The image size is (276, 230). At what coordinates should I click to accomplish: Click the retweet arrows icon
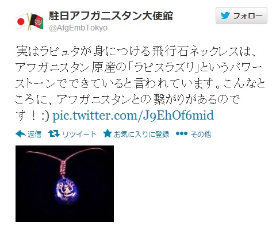click(54, 134)
